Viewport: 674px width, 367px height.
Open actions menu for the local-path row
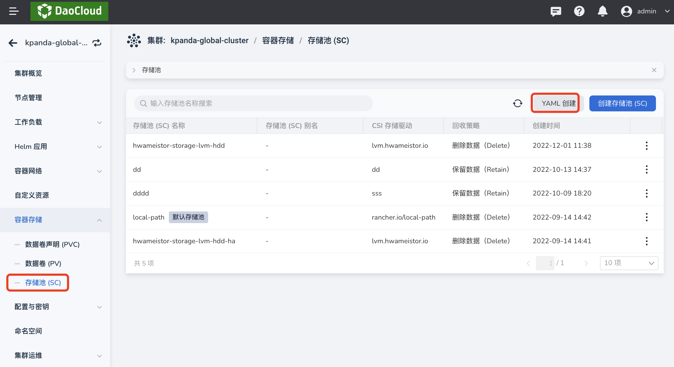(x=646, y=217)
